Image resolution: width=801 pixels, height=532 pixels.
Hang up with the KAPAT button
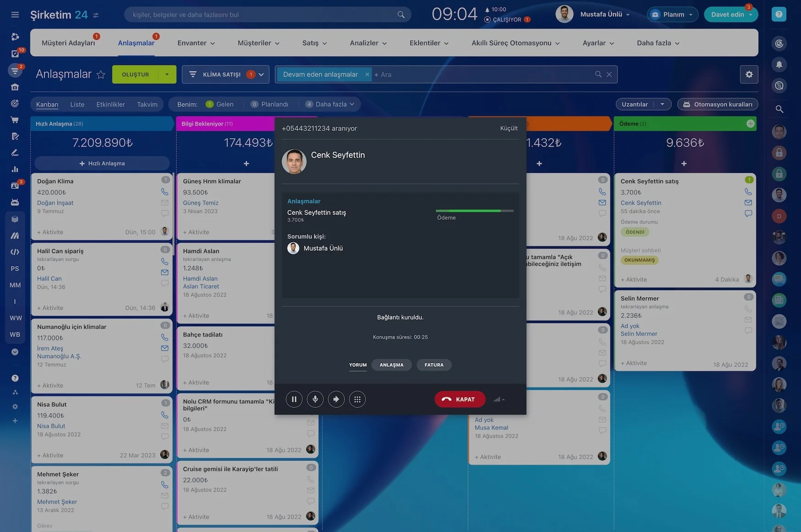click(460, 399)
